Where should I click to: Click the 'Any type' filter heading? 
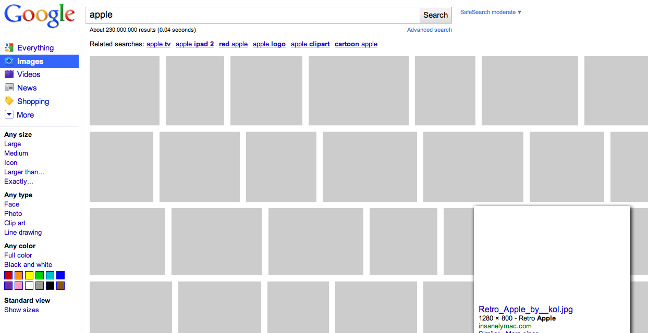point(18,195)
